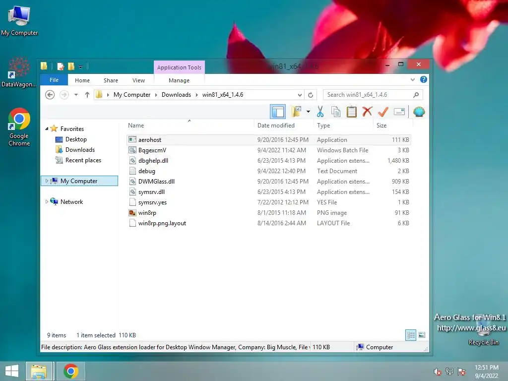This screenshot has width=508, height=381.
Task: Select the debug text document
Action: (269, 171)
